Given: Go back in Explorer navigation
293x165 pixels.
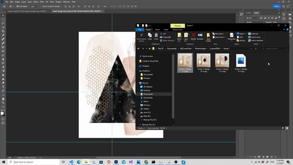Looking at the screenshot, I should pos(138,49).
